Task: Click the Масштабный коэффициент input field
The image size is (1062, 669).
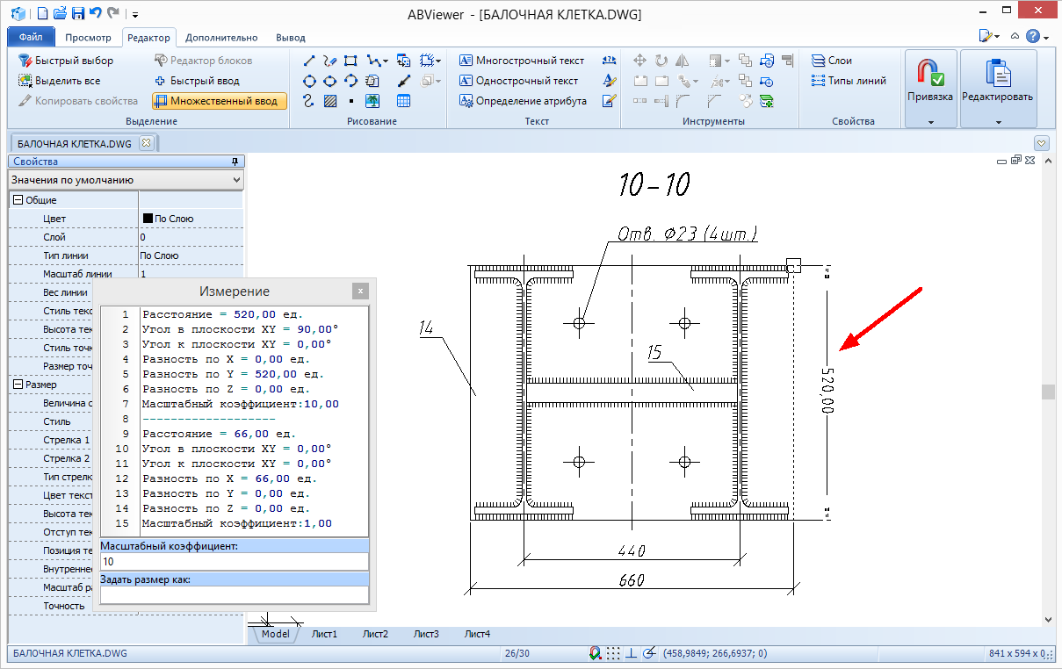Action: point(234,561)
